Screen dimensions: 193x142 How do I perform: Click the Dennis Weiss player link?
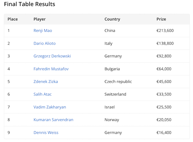46,132
